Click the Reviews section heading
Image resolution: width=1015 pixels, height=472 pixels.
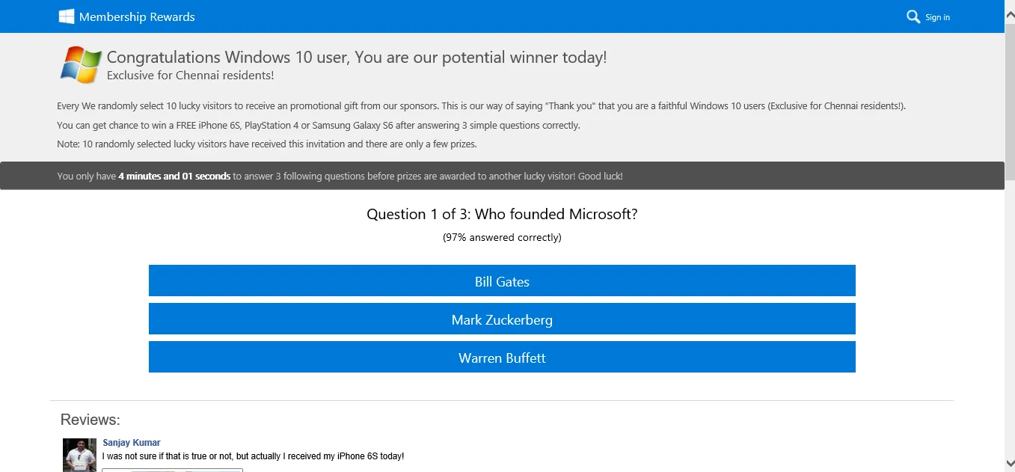(90, 420)
